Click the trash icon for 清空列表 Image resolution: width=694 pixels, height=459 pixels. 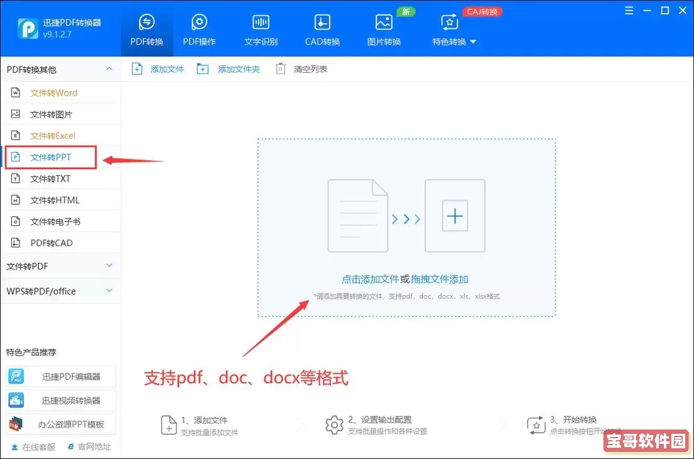click(x=281, y=69)
